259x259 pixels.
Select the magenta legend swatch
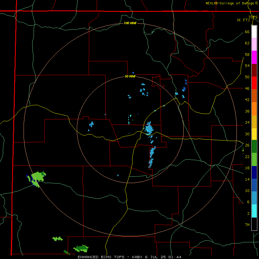coord(254,57)
